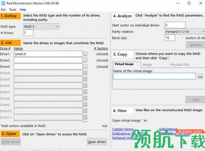
Task: Click the Open drives button
Action: (97, 142)
